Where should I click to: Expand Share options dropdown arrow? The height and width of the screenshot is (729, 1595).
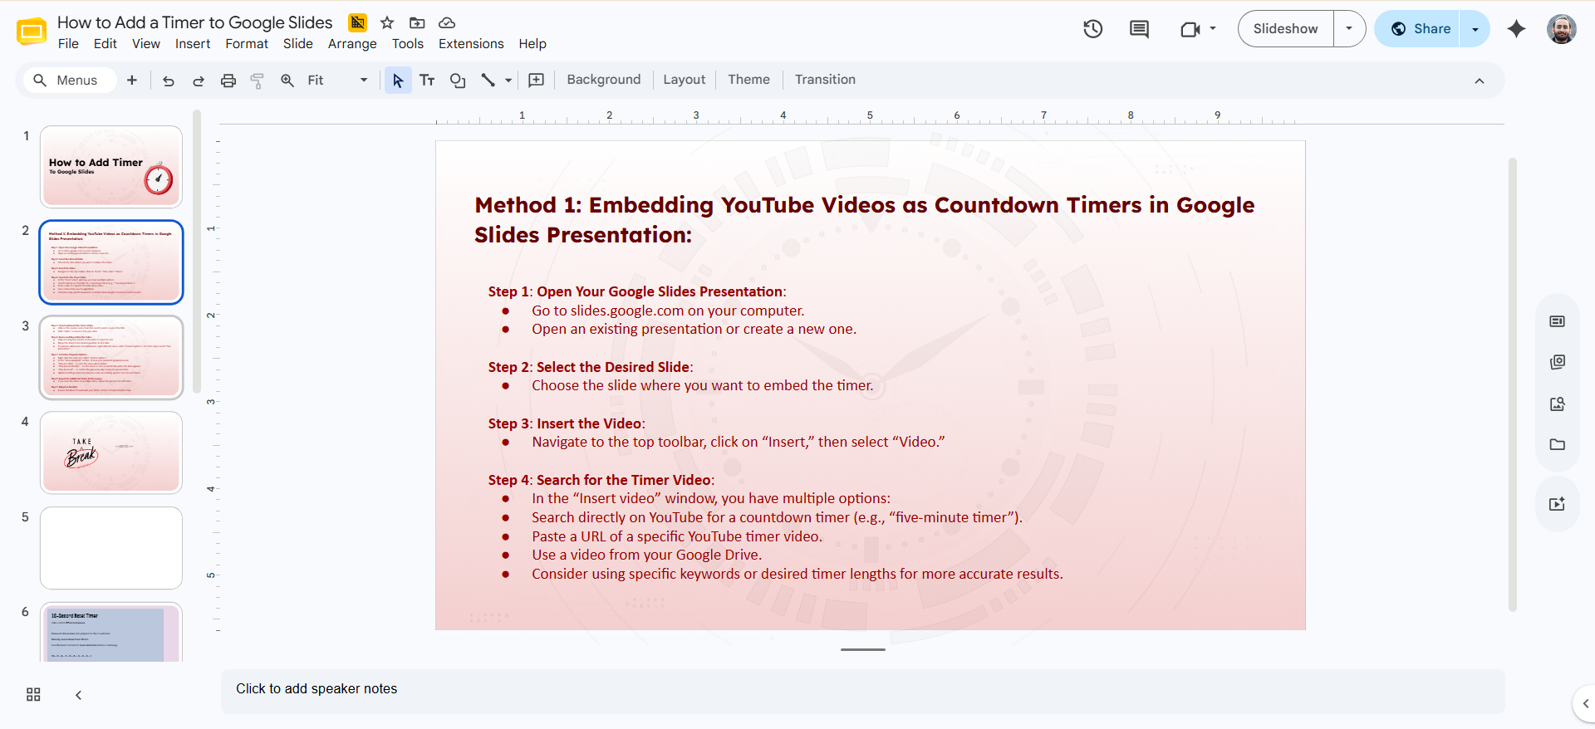[x=1475, y=29]
